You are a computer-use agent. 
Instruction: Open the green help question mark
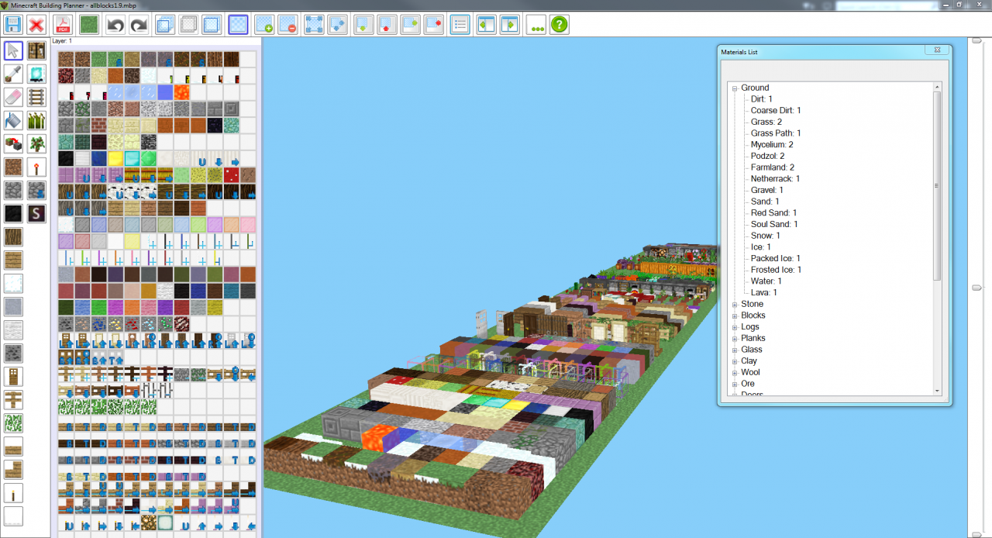pyautogui.click(x=560, y=25)
